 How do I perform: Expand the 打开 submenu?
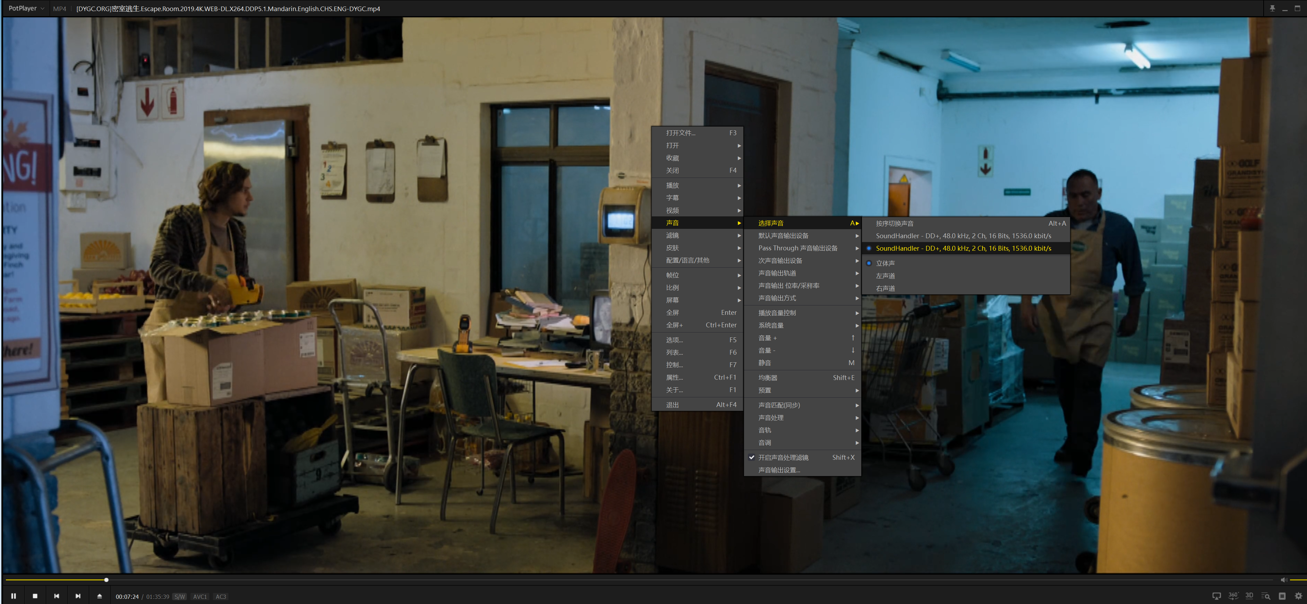pos(698,146)
